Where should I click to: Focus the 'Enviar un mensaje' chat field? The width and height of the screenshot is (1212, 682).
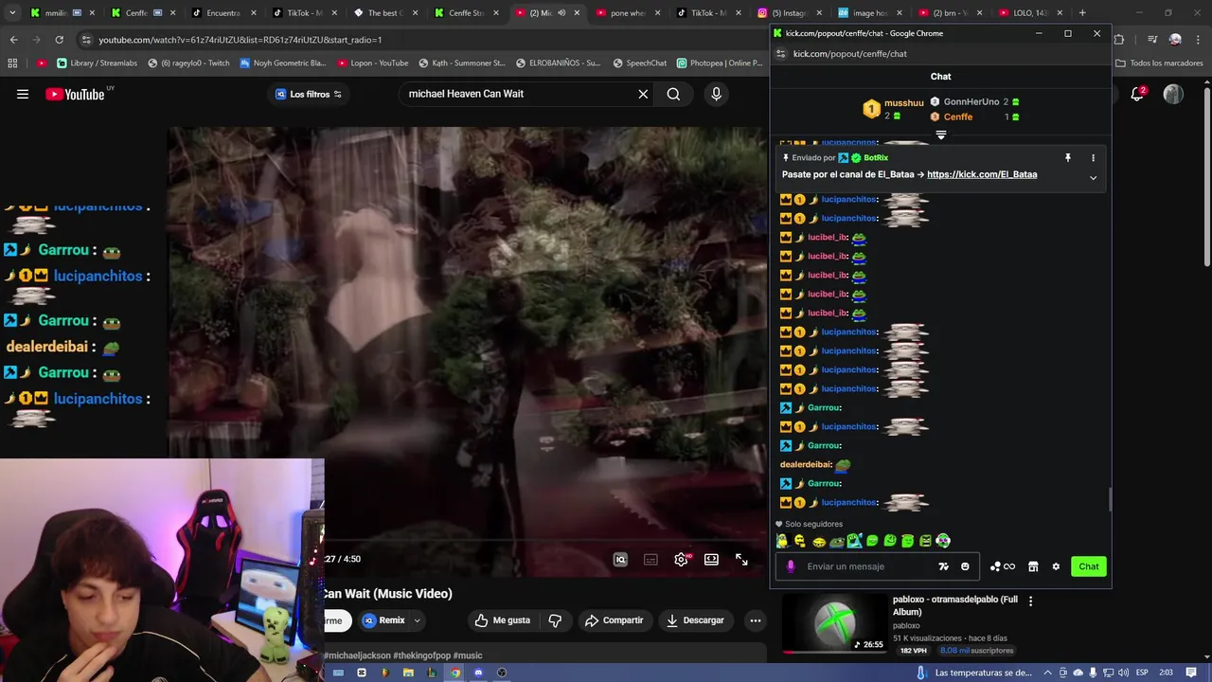point(866,566)
